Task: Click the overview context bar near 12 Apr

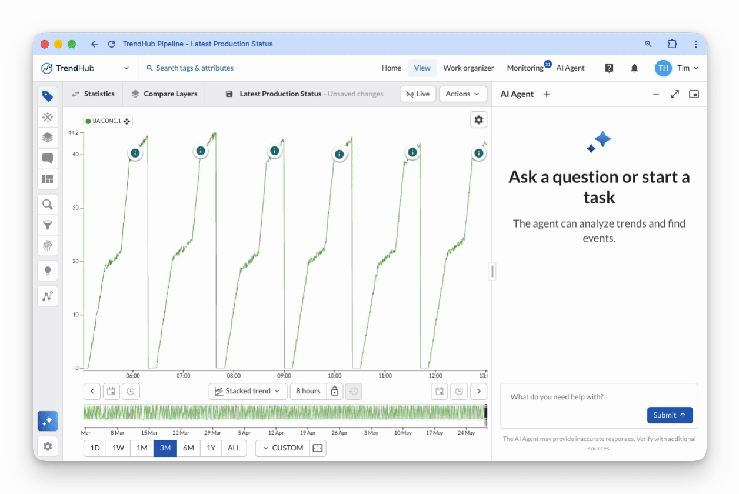Action: pyautogui.click(x=277, y=412)
